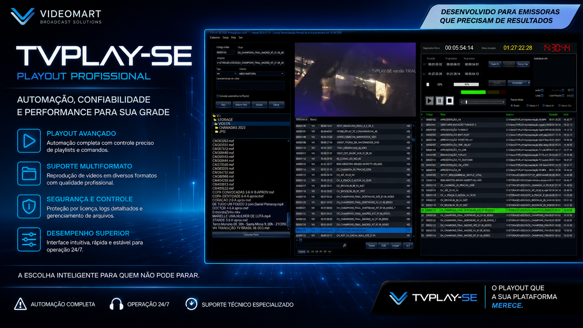Select News In playlist mode
This screenshot has width=583, height=328.
point(543,106)
